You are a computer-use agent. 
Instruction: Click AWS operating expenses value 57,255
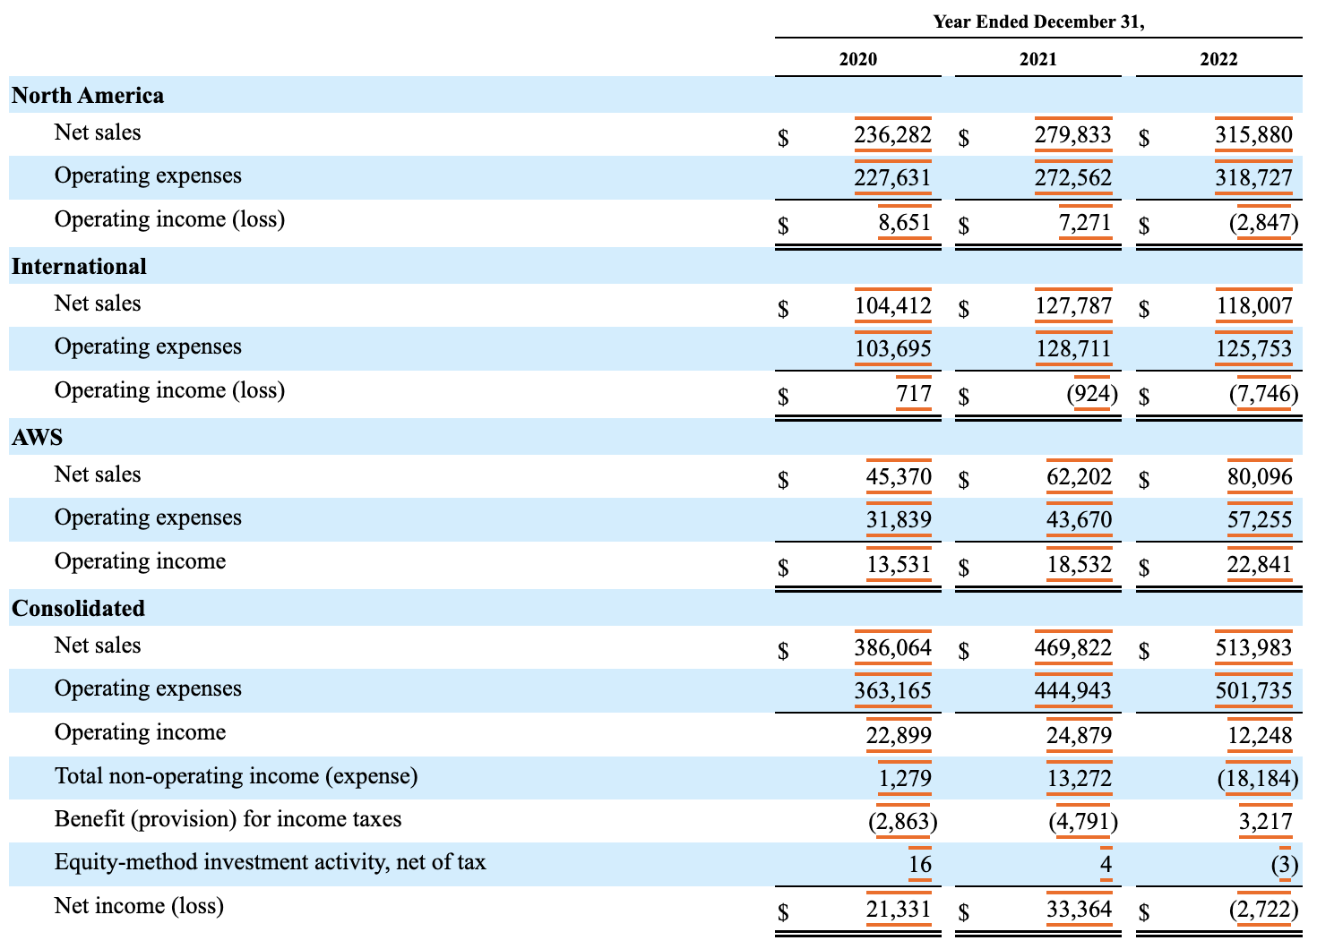[1261, 520]
